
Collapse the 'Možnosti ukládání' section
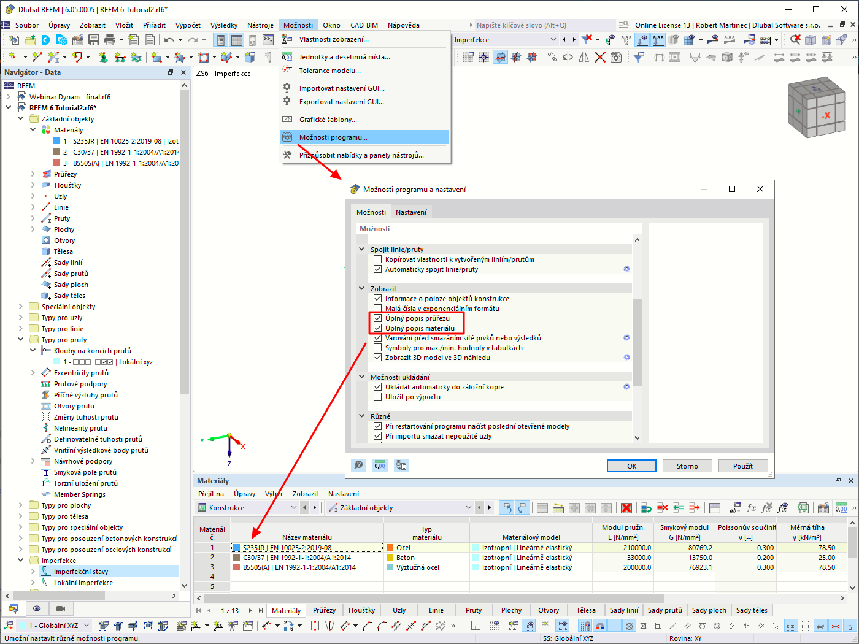coord(362,377)
